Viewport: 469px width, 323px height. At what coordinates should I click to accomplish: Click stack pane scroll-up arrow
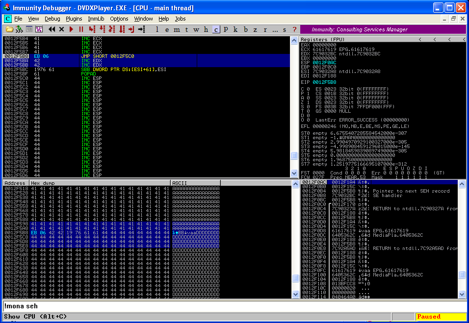click(x=462, y=184)
